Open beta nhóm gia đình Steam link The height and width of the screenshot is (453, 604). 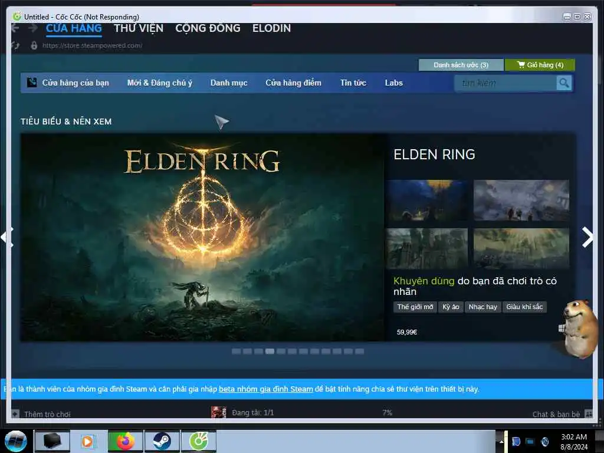[266, 389]
